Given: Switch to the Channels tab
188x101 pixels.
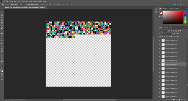Looking at the screenshot, I should [166, 28].
